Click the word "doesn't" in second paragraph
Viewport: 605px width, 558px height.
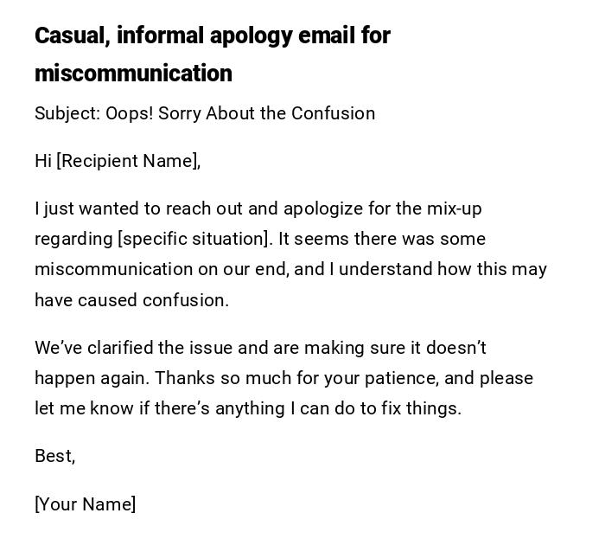[x=455, y=348]
